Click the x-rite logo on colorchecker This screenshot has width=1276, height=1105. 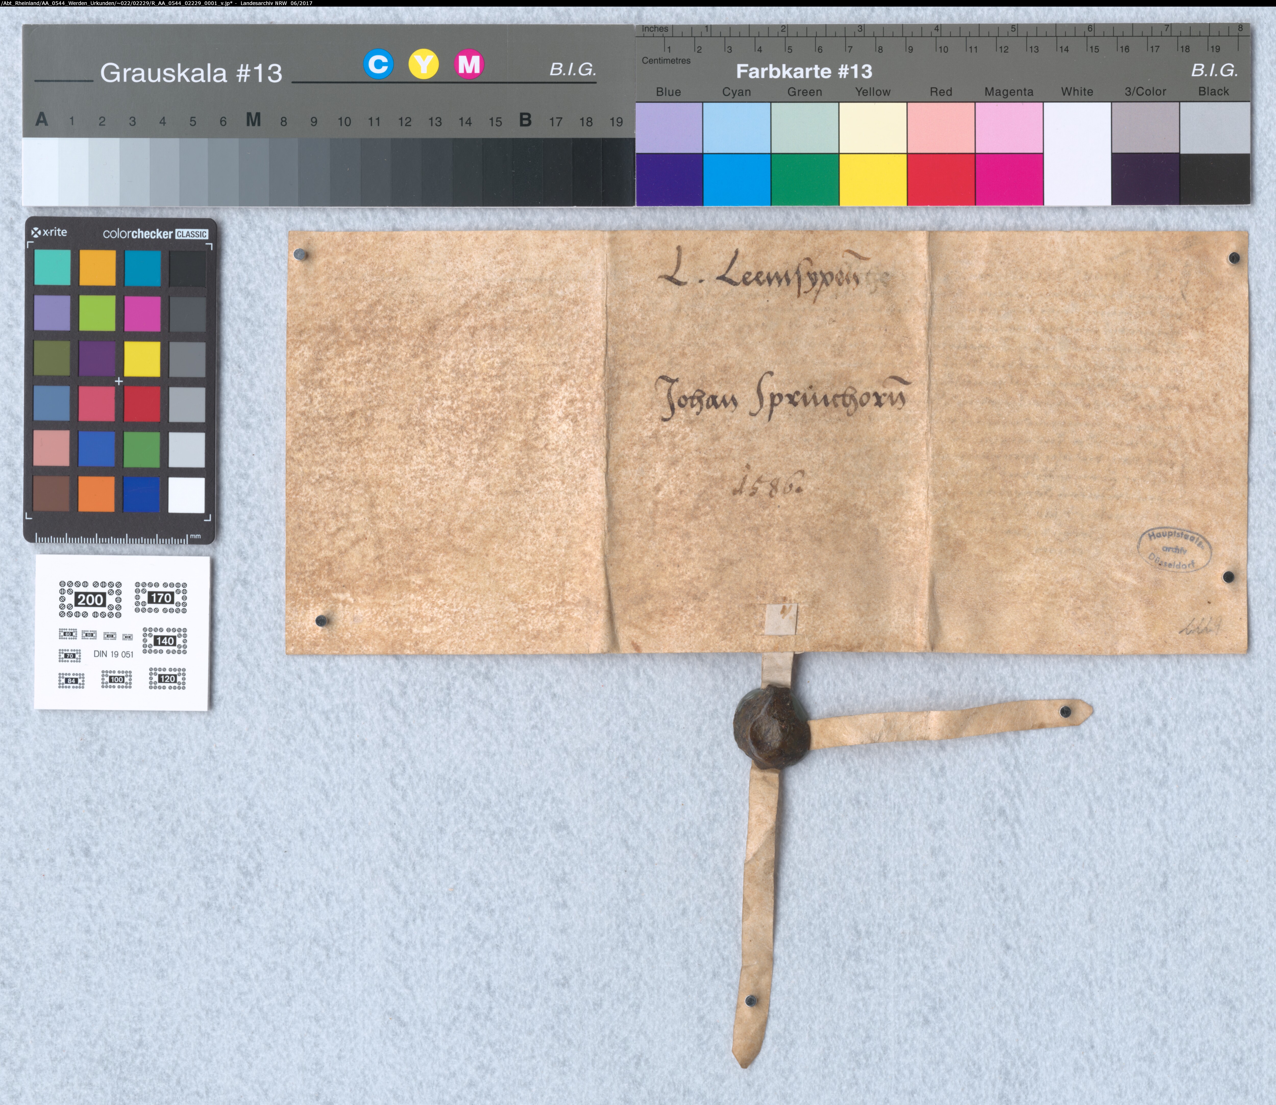(x=49, y=233)
